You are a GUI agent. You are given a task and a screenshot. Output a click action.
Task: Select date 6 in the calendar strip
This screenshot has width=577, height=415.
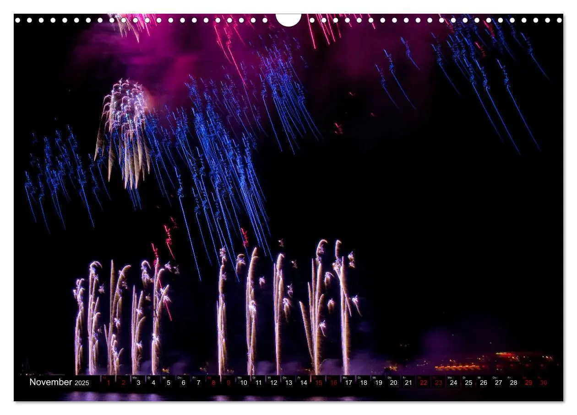point(184,383)
